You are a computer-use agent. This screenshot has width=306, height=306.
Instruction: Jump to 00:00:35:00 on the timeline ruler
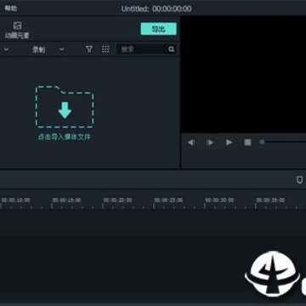tap(270, 201)
